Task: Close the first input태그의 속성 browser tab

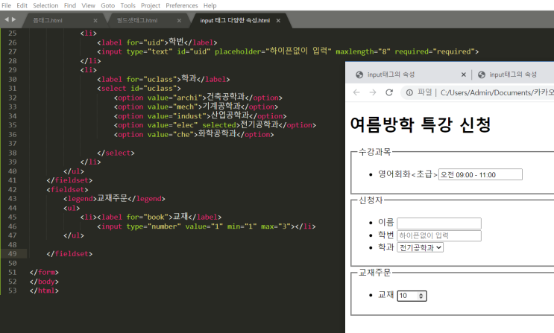Action: click(x=464, y=74)
